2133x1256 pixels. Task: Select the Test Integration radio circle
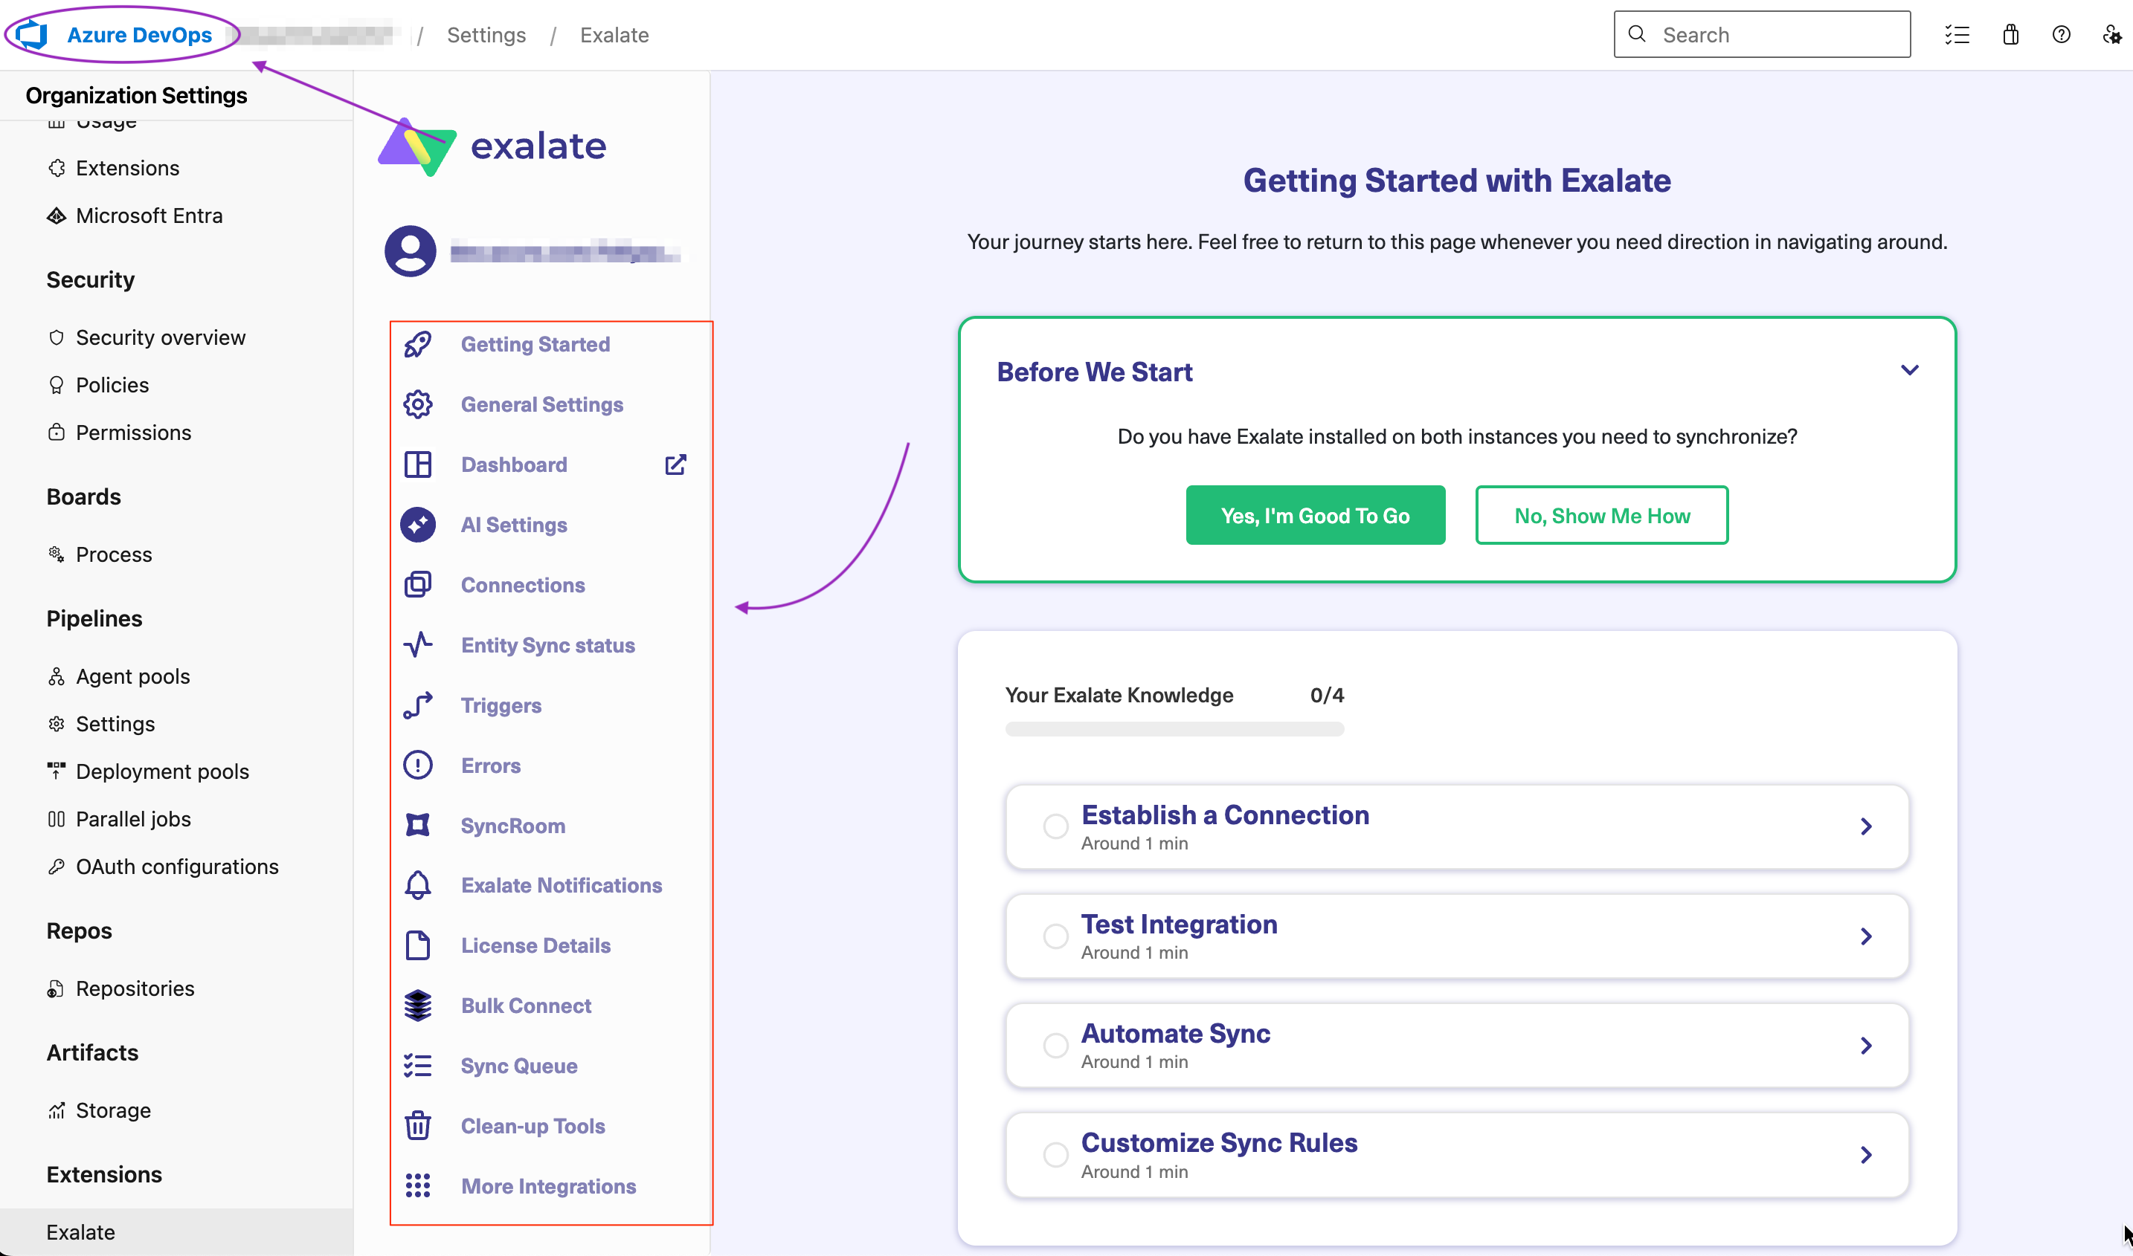click(x=1055, y=936)
